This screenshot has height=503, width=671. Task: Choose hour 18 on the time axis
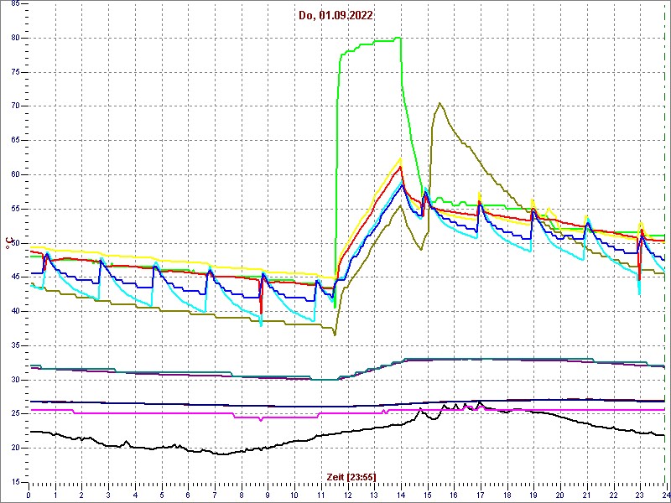[507, 495]
